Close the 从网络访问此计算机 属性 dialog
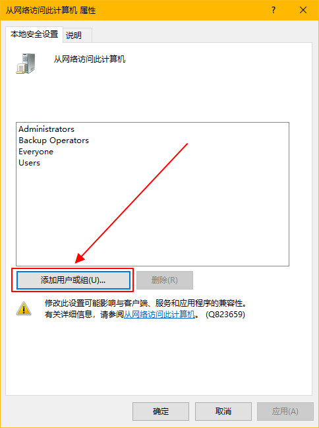This screenshot has width=319, height=428. pyautogui.click(x=303, y=11)
